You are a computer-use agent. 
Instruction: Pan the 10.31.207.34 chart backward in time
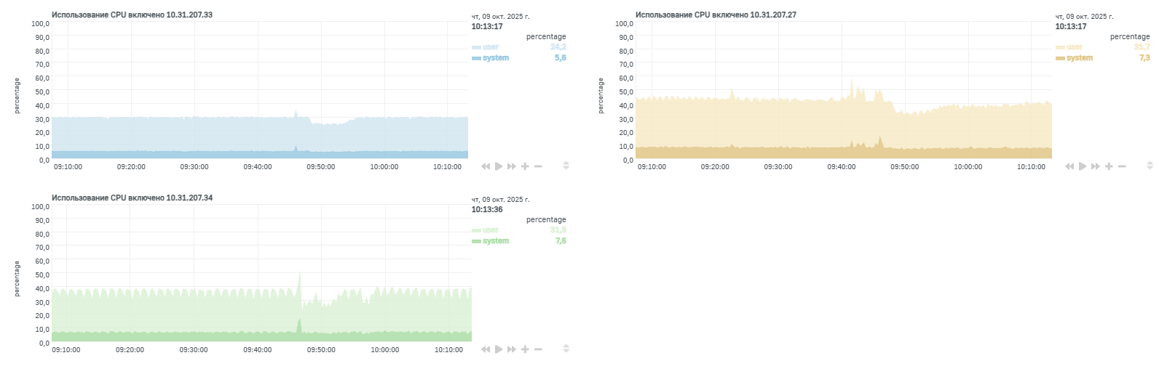(x=486, y=349)
